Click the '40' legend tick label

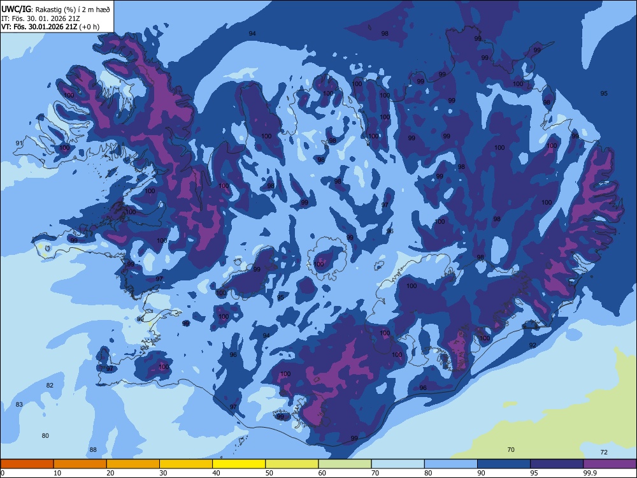(216, 473)
